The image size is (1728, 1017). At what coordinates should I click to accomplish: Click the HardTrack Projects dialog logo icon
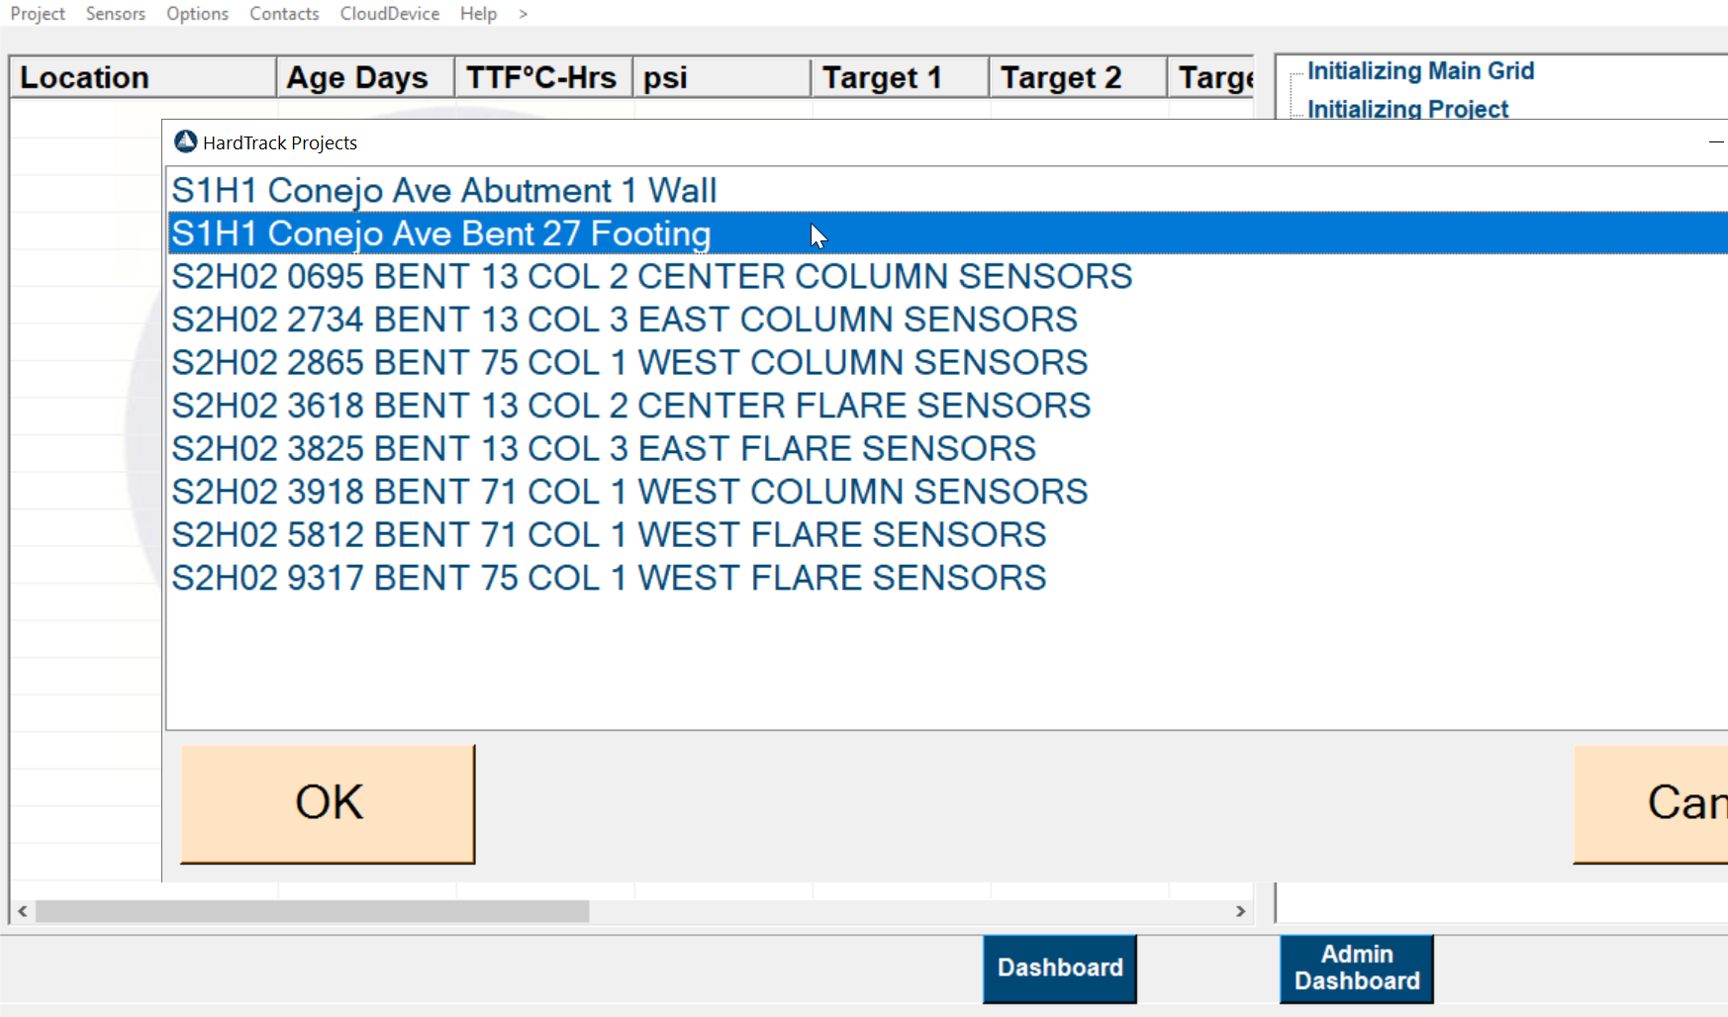click(x=185, y=141)
